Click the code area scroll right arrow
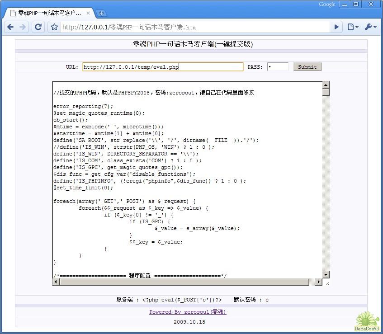The width and height of the screenshot is (383, 334). [318, 282]
